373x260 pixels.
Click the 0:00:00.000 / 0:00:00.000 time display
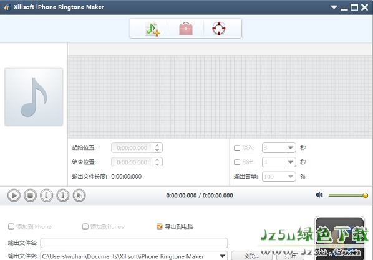point(200,195)
